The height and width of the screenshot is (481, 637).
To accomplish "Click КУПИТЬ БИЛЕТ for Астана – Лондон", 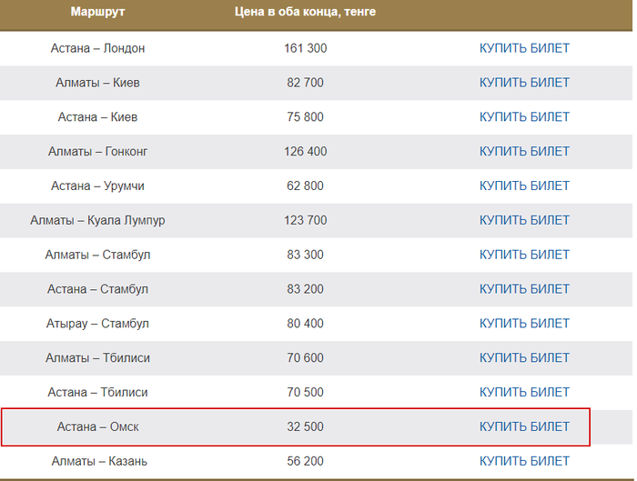I will (x=524, y=48).
